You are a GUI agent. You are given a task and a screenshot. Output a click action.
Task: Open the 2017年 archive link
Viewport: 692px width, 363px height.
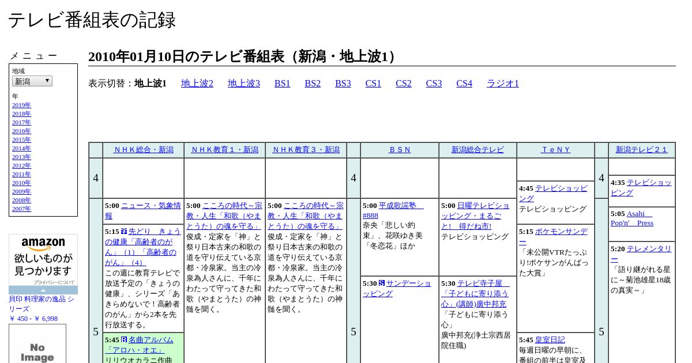[x=21, y=122]
